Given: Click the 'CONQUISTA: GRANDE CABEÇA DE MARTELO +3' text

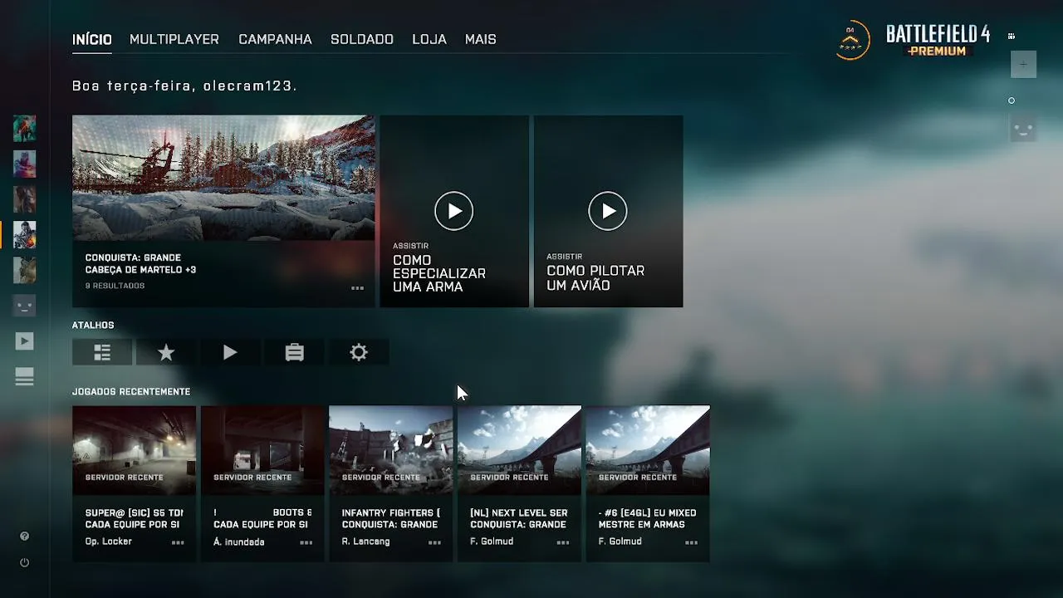Looking at the screenshot, I should tap(140, 263).
